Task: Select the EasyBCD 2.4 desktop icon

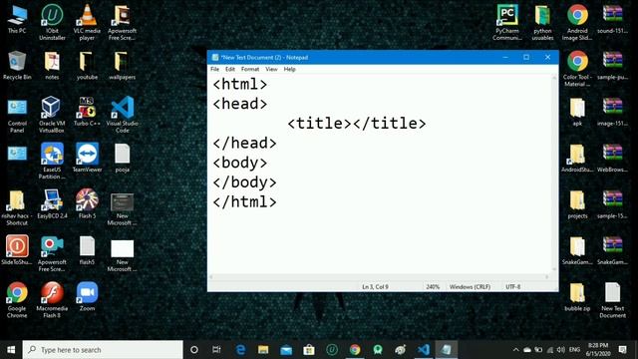Action: point(52,204)
